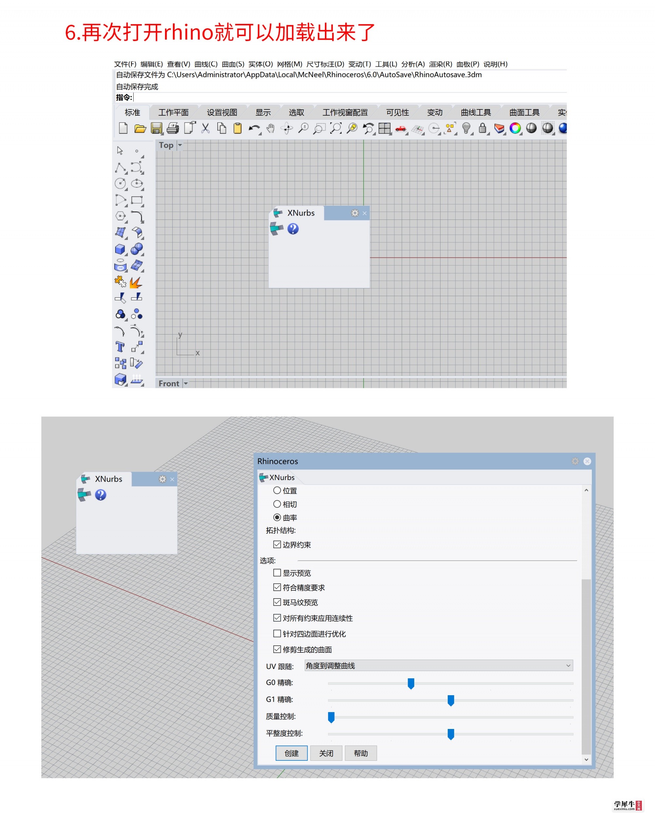Select the 相切 radio button

(x=277, y=504)
